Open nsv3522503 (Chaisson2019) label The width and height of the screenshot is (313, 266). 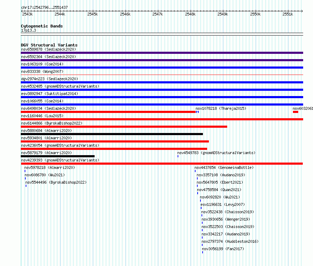pyautogui.click(x=228, y=227)
